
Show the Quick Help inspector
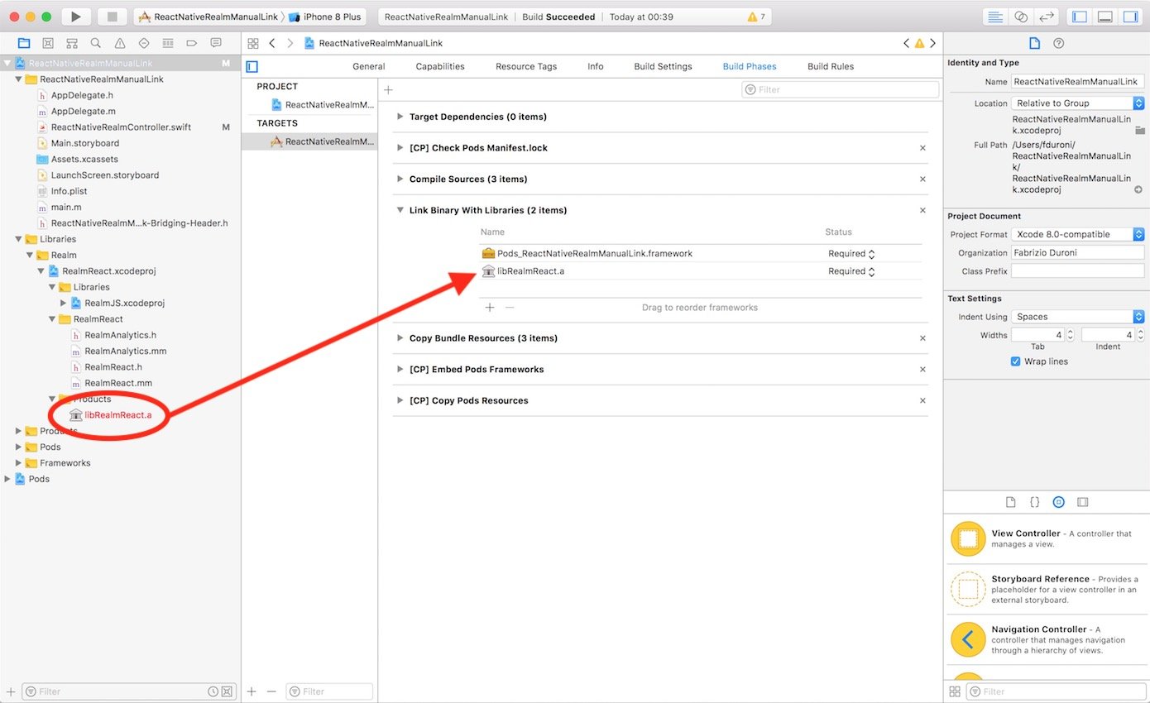(x=1058, y=43)
